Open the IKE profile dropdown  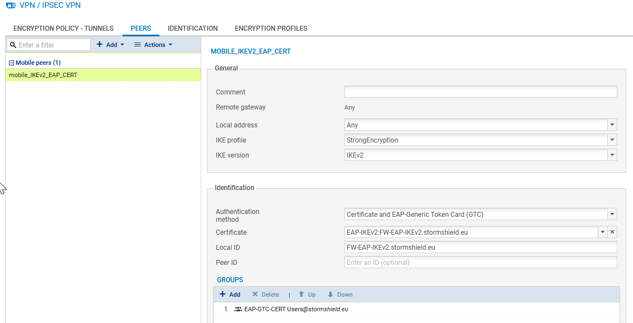[x=612, y=140]
